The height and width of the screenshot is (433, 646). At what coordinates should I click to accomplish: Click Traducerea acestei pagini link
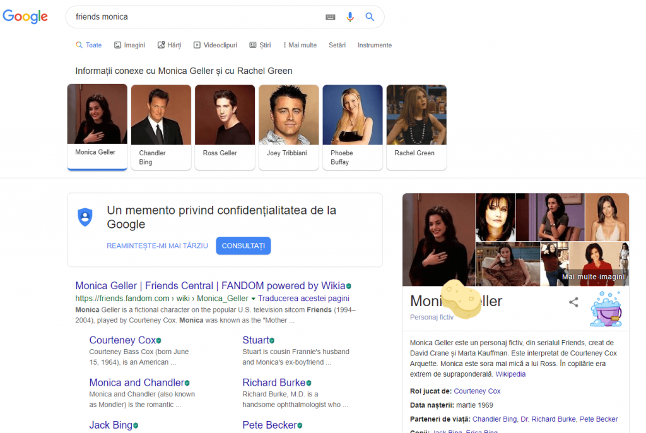pyautogui.click(x=303, y=299)
